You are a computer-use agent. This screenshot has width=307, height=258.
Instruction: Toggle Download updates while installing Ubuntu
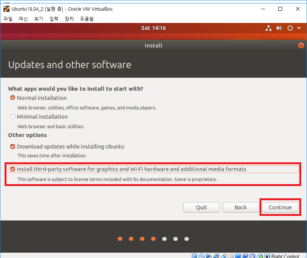pos(13,147)
